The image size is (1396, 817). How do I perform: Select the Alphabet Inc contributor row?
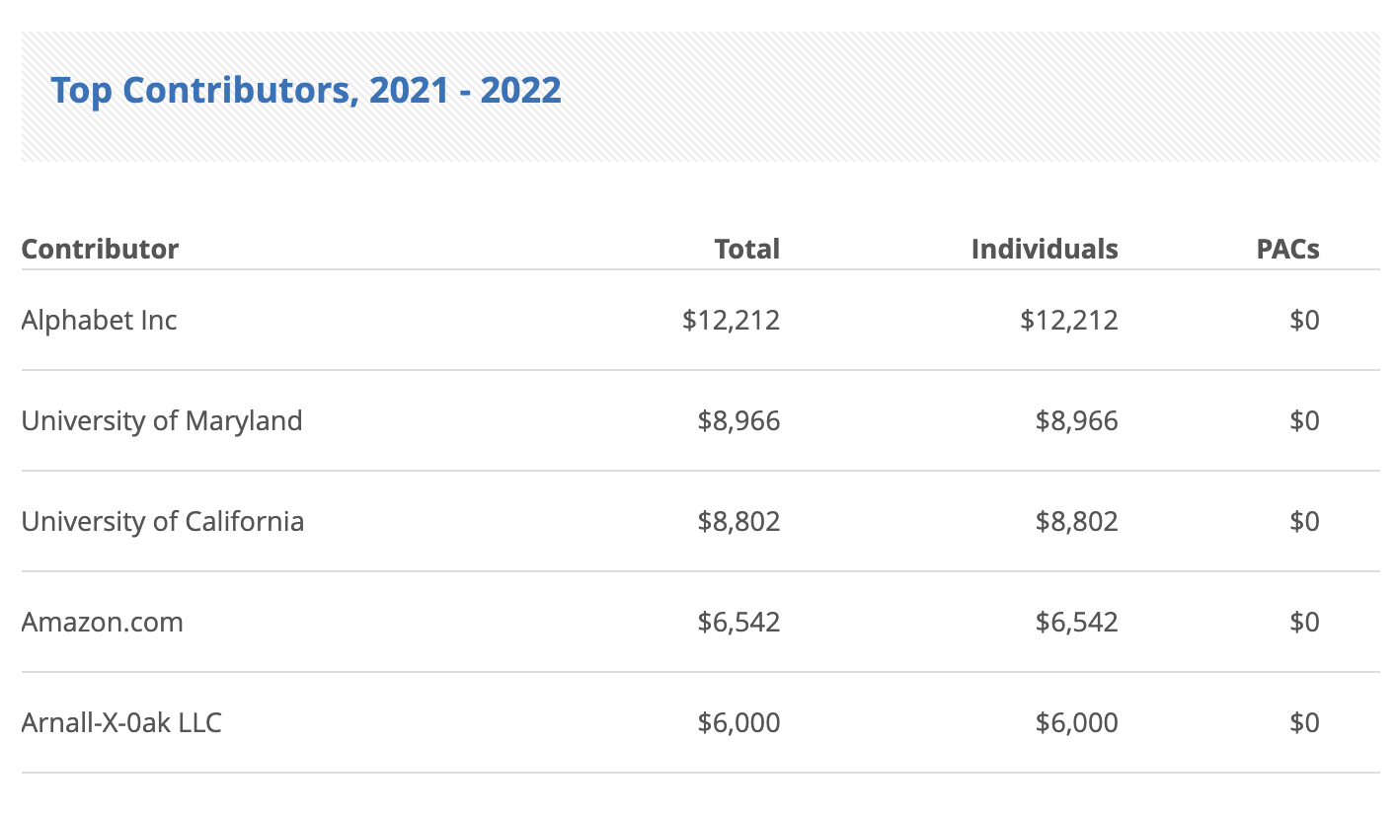[100, 320]
